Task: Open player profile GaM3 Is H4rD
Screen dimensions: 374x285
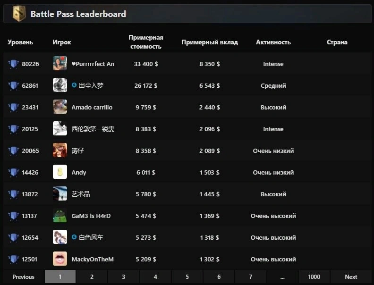Action: [x=91, y=216]
